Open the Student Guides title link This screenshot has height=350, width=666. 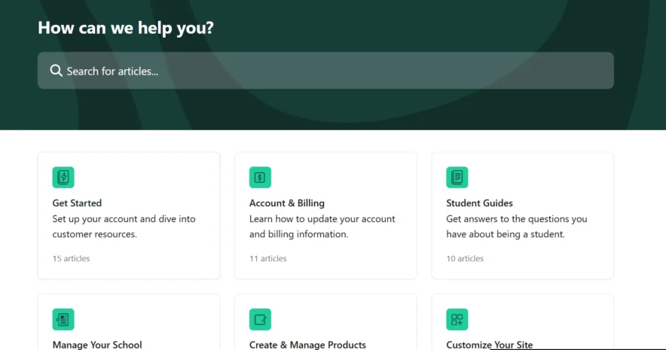[479, 203]
